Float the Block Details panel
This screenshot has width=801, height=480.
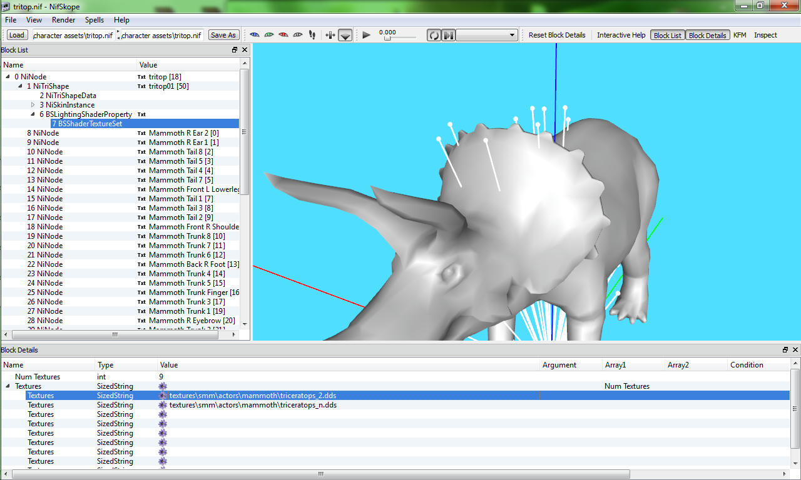(785, 350)
